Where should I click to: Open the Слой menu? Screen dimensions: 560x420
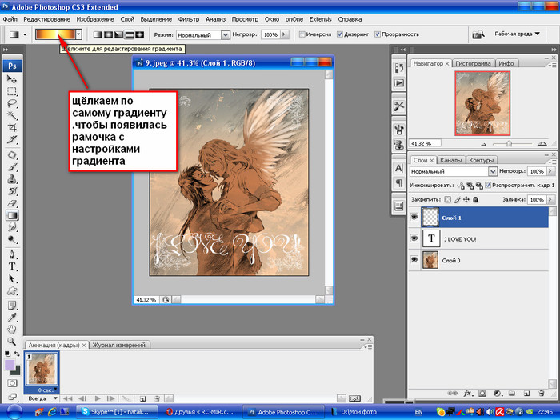(127, 19)
